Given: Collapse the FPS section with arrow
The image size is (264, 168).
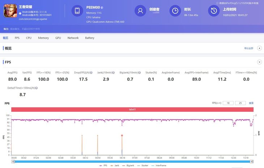Looking at the screenshot, I should [259, 62].
